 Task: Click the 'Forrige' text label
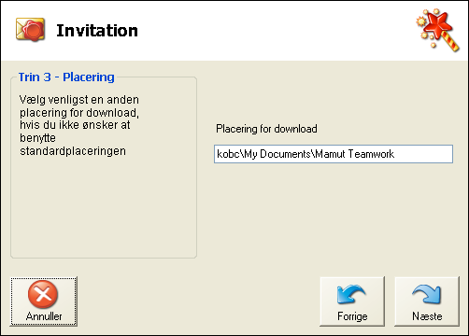(x=352, y=316)
